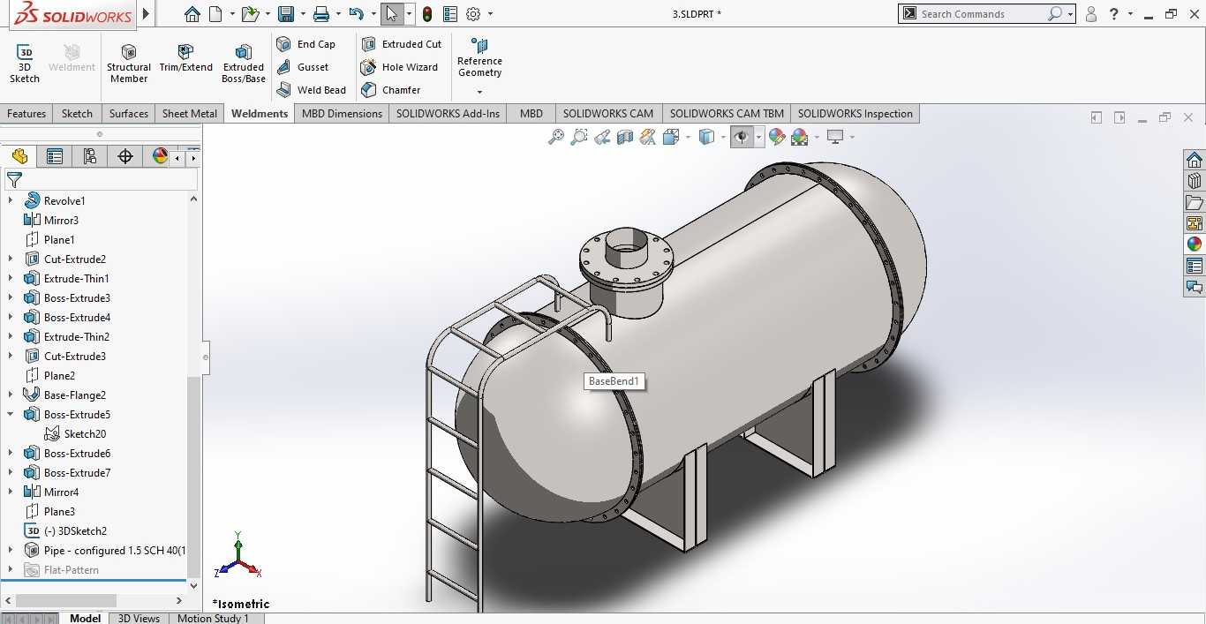The image size is (1206, 624).
Task: Insert a Structural Member
Action: tap(129, 64)
